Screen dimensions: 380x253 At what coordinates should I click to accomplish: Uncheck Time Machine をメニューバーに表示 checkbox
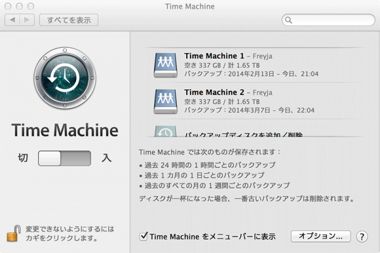click(144, 237)
